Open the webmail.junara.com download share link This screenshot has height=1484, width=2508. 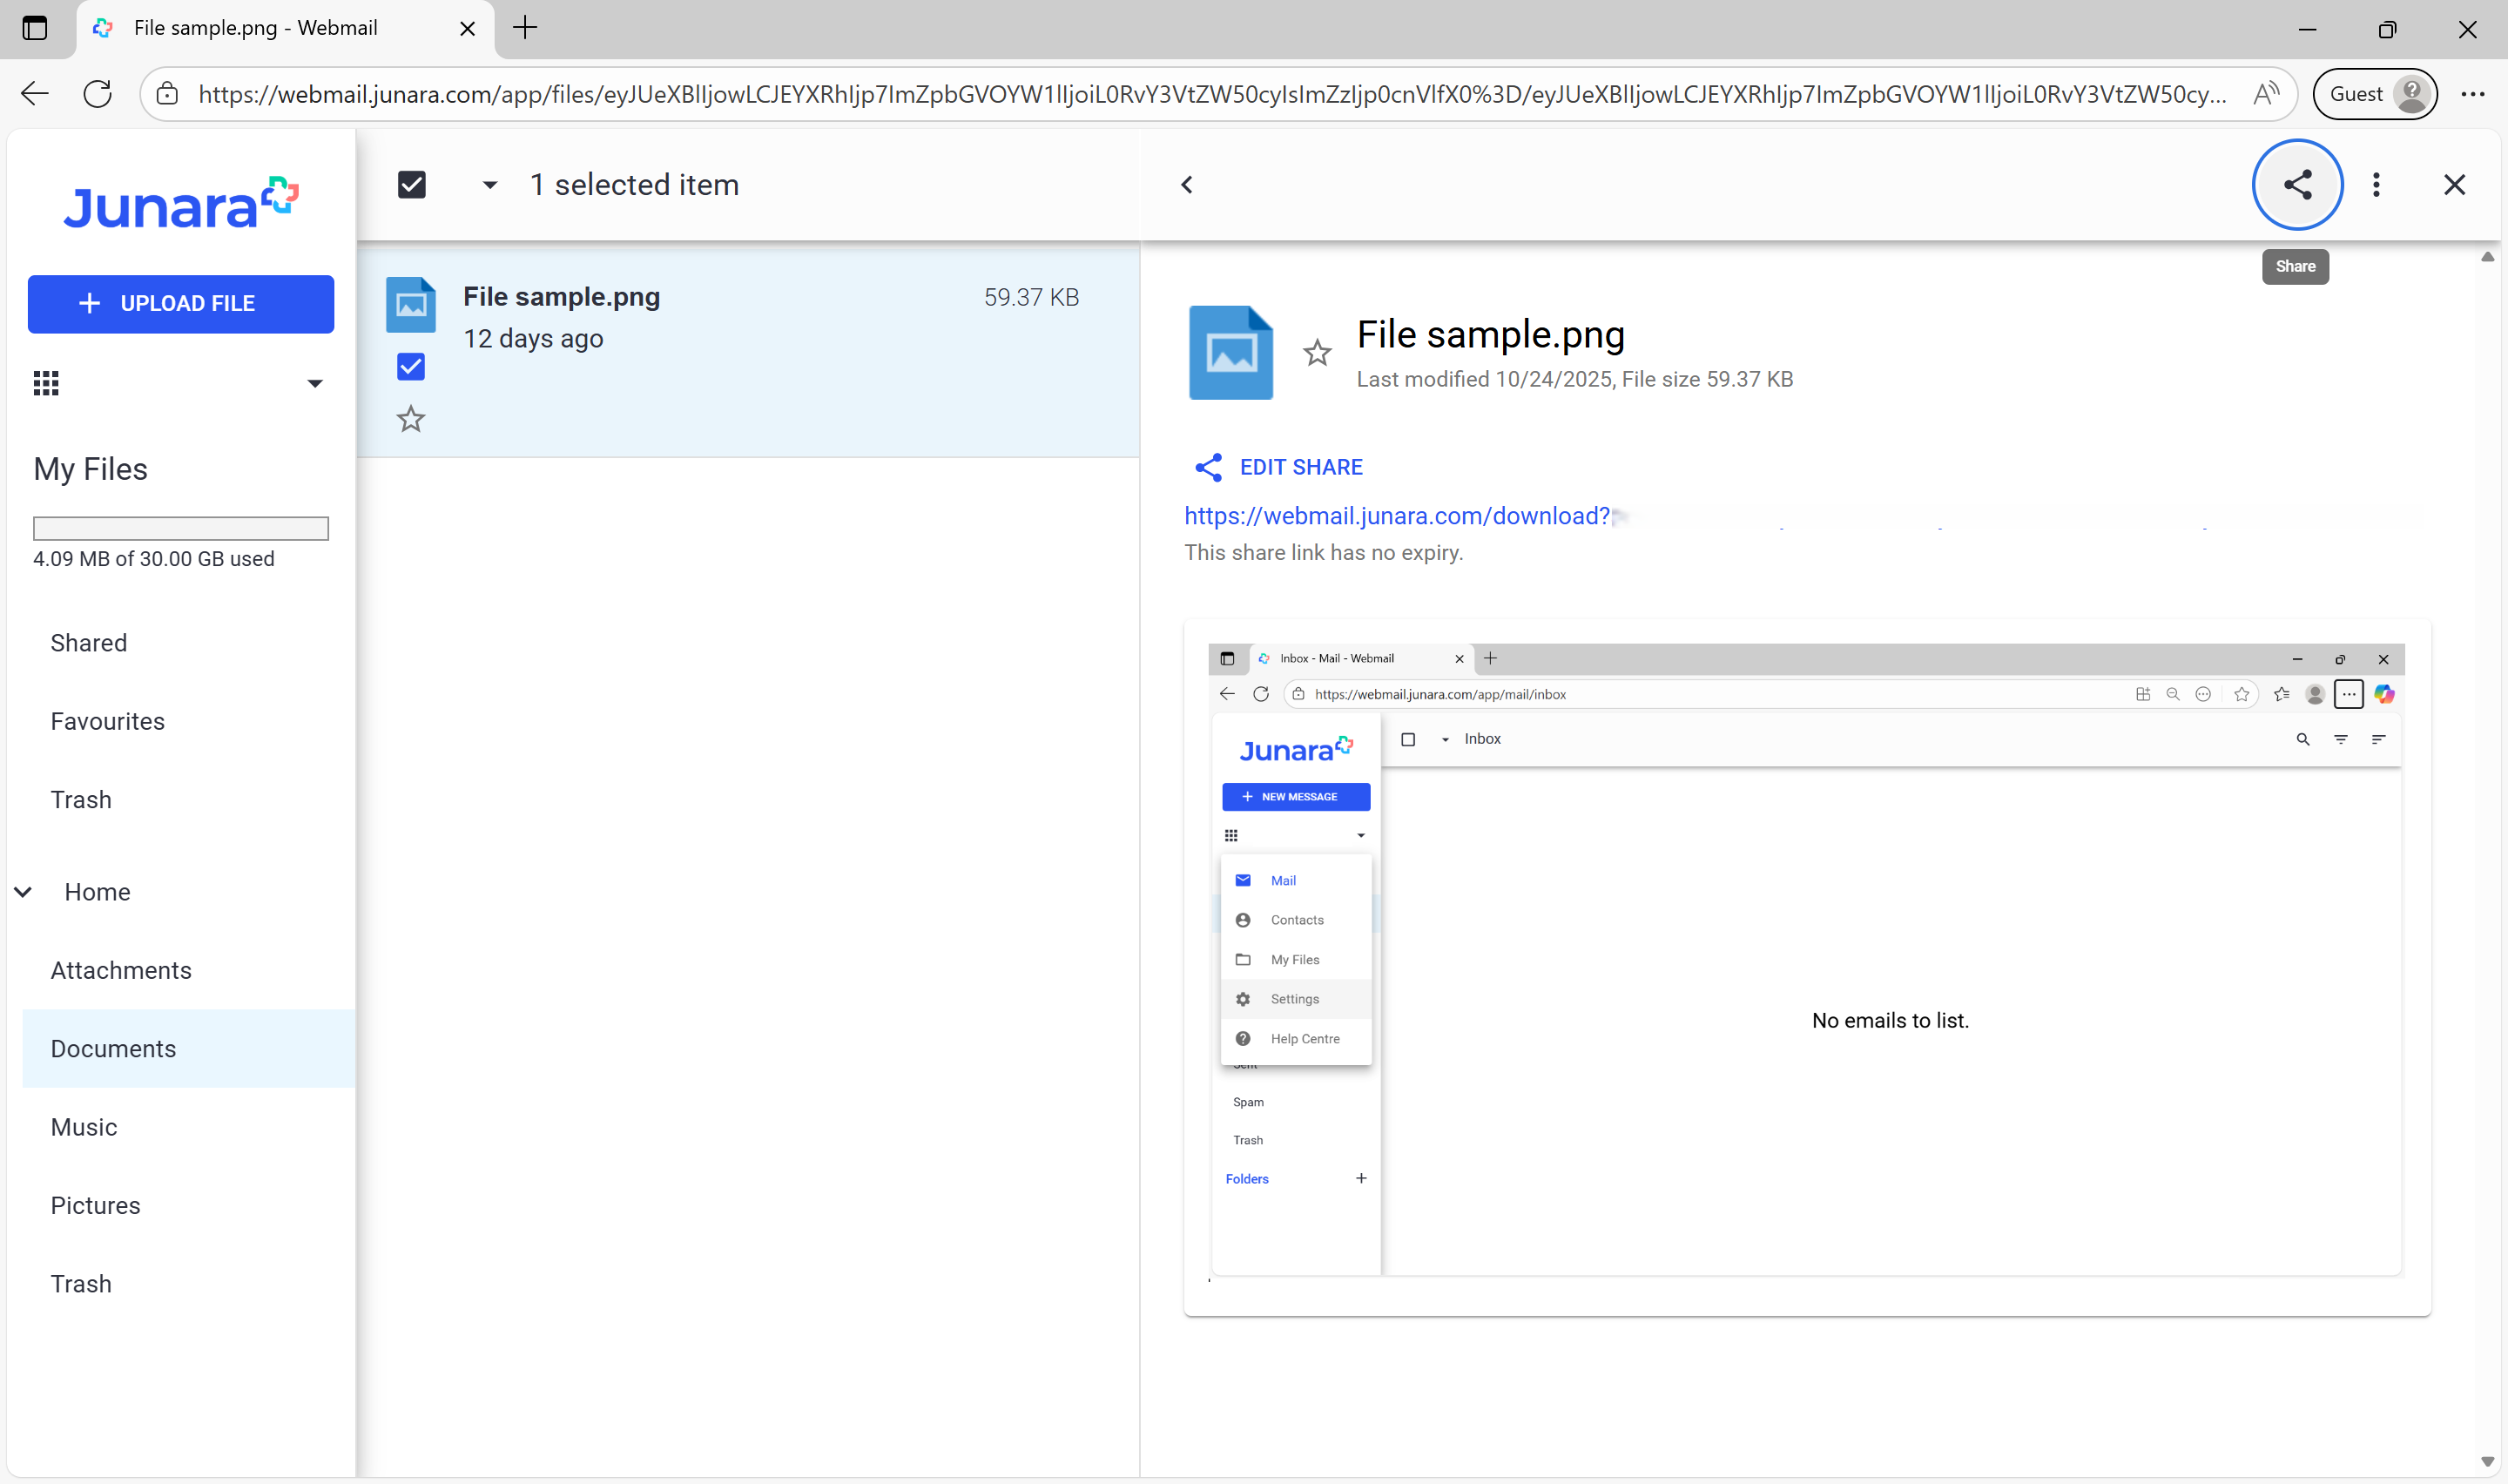[x=1397, y=516]
